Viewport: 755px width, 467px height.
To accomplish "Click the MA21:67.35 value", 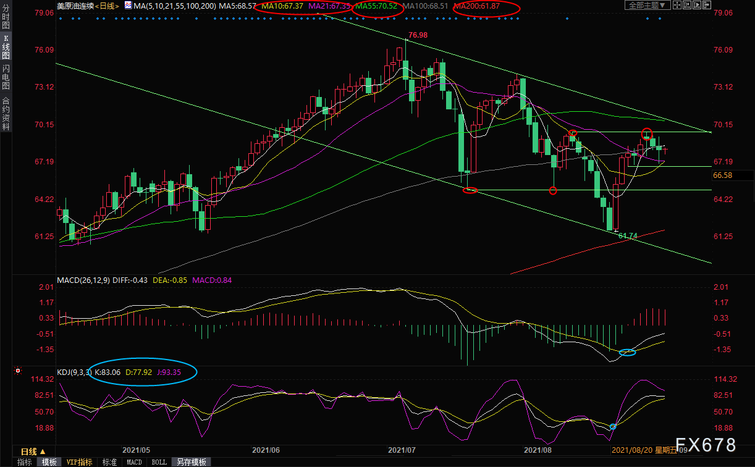I will 329,6.
